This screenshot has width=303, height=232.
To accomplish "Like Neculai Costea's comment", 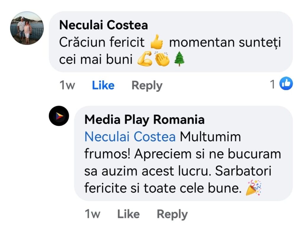I will (x=103, y=86).
